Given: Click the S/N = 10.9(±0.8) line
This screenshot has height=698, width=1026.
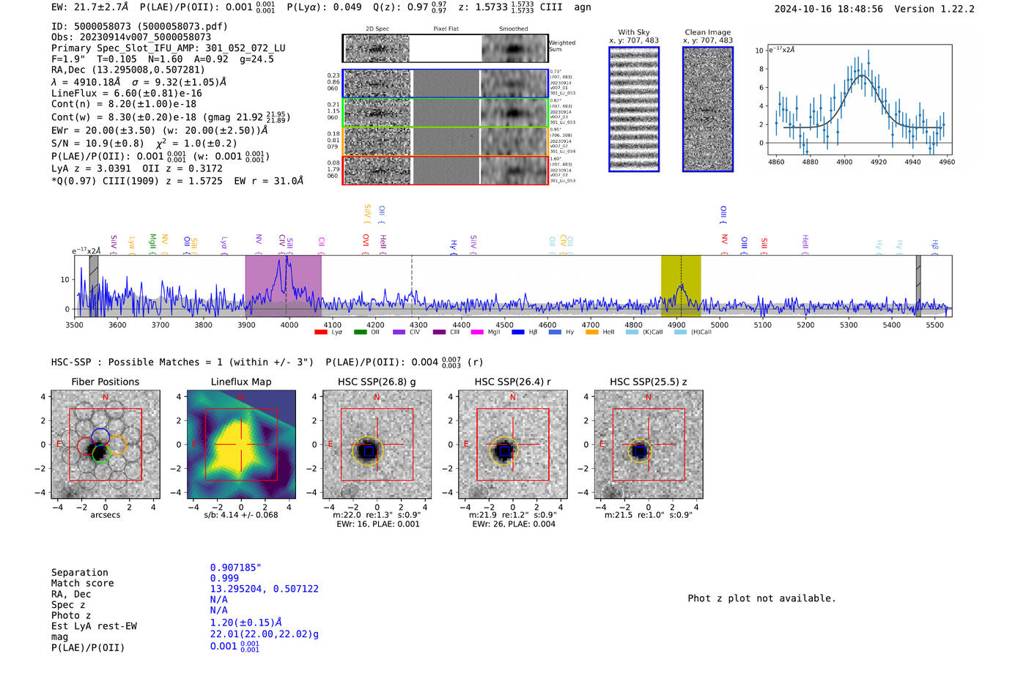Looking at the screenshot, I should pos(144,144).
